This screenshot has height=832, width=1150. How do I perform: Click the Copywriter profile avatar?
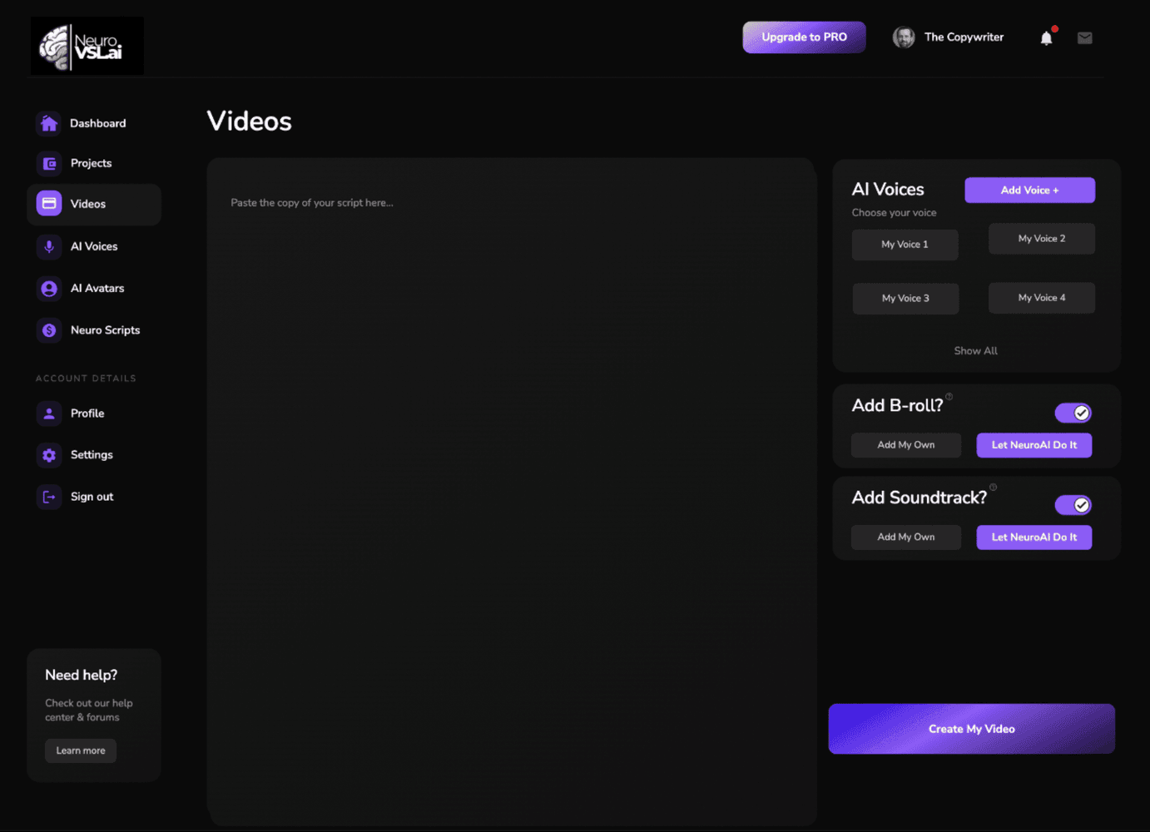904,37
